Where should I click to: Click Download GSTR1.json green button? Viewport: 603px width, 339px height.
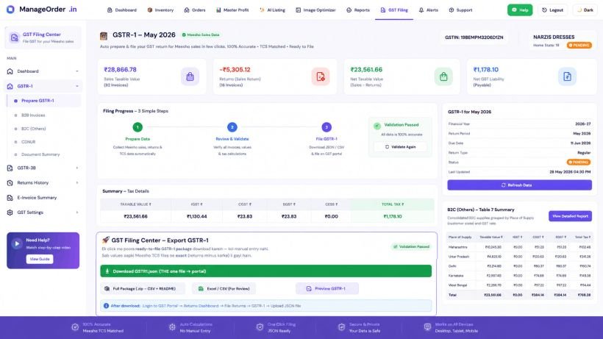pyautogui.click(x=265, y=271)
